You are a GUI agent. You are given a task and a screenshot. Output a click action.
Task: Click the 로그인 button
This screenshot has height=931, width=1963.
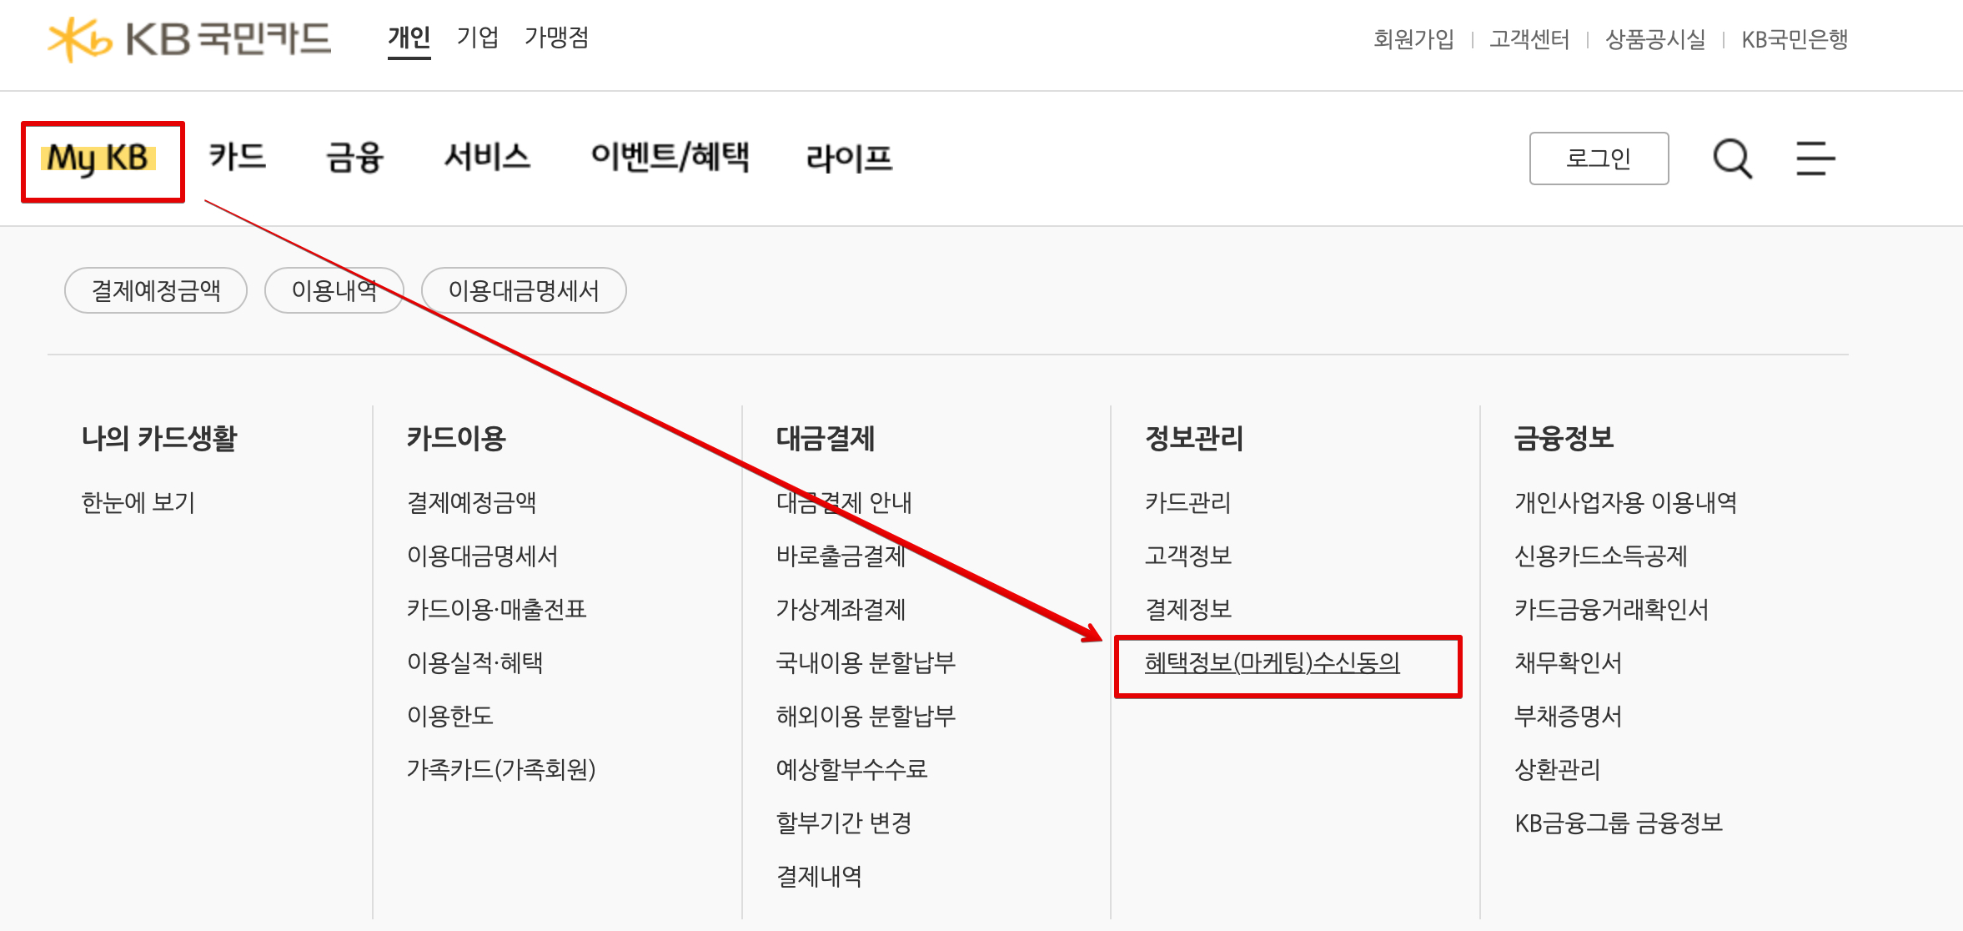[x=1599, y=159]
